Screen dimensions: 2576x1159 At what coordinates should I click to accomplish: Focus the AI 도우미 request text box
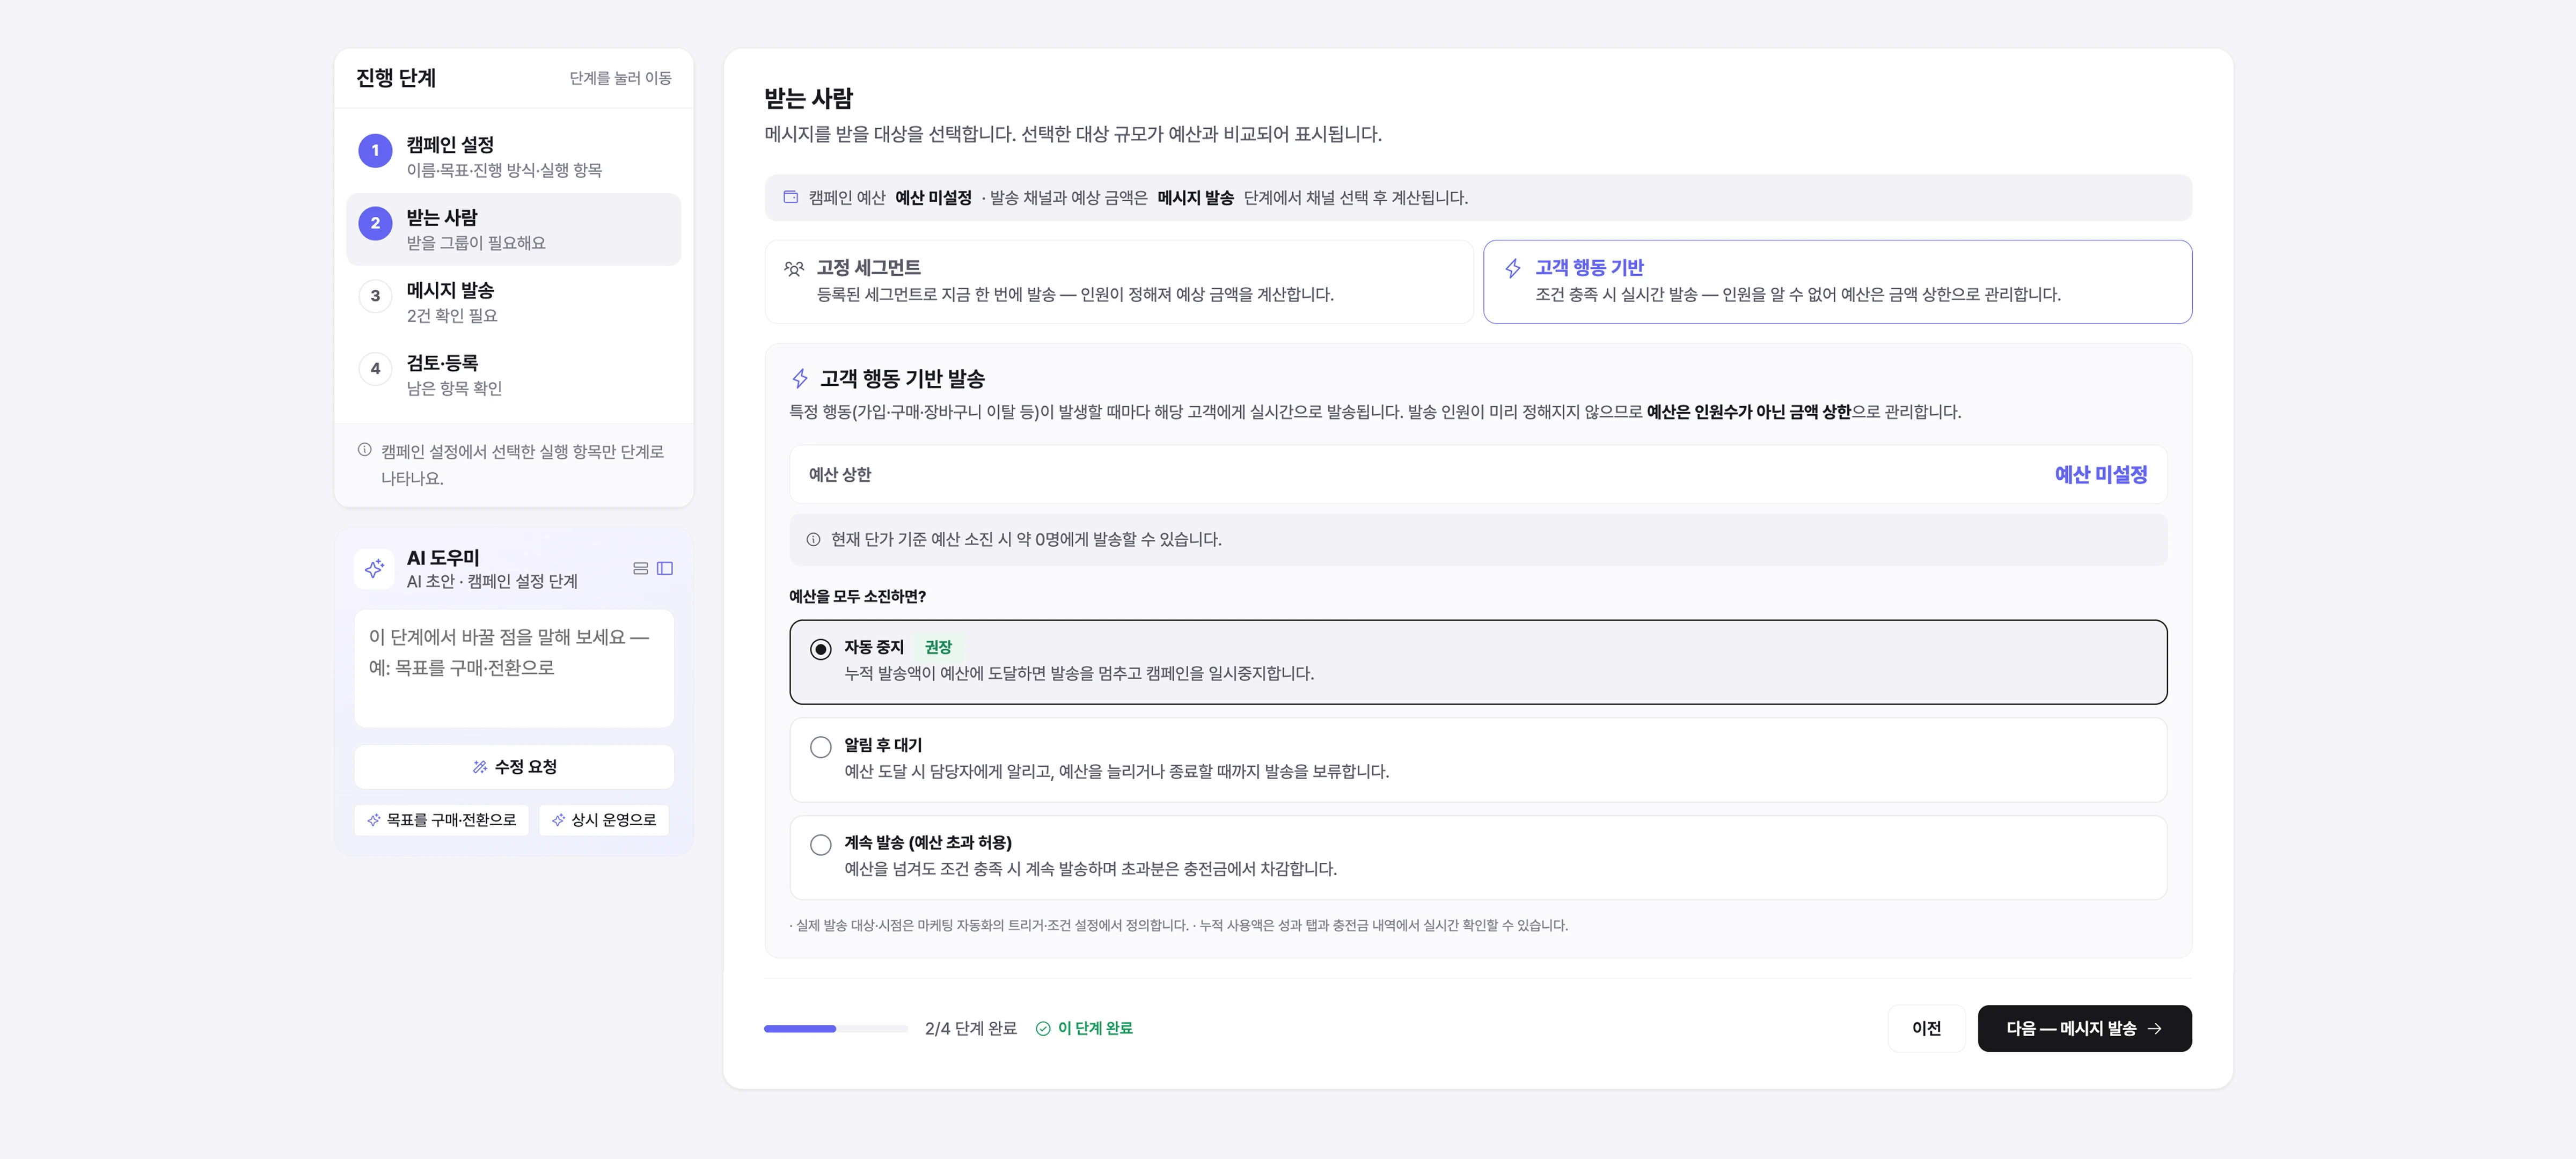(514, 668)
